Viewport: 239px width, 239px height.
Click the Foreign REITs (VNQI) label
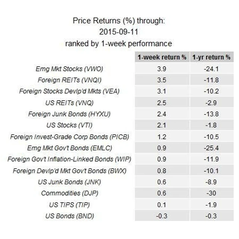69,80
